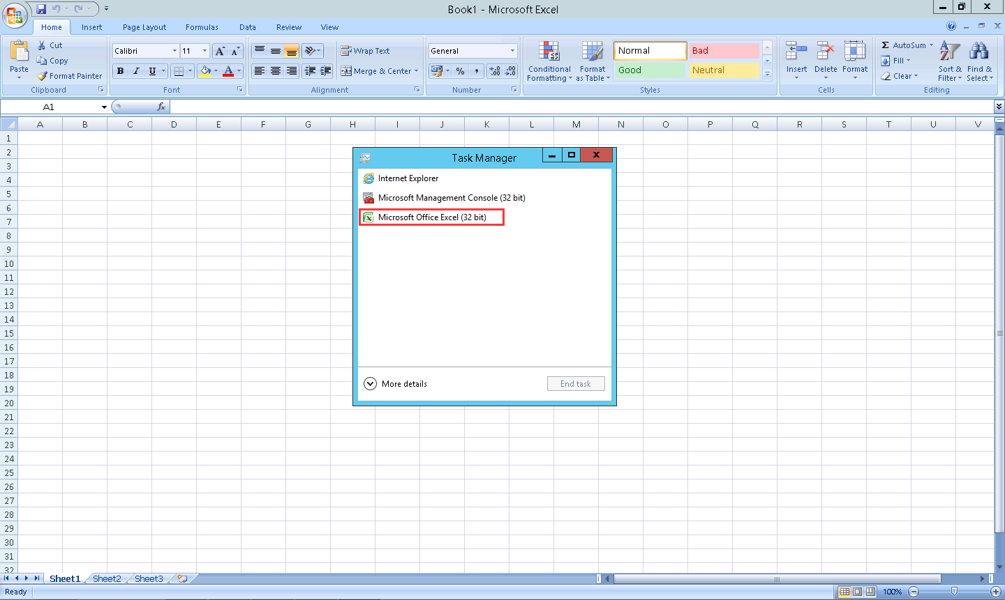Switch to Insert ribbon tab
The height and width of the screenshot is (600, 1005).
tap(91, 27)
